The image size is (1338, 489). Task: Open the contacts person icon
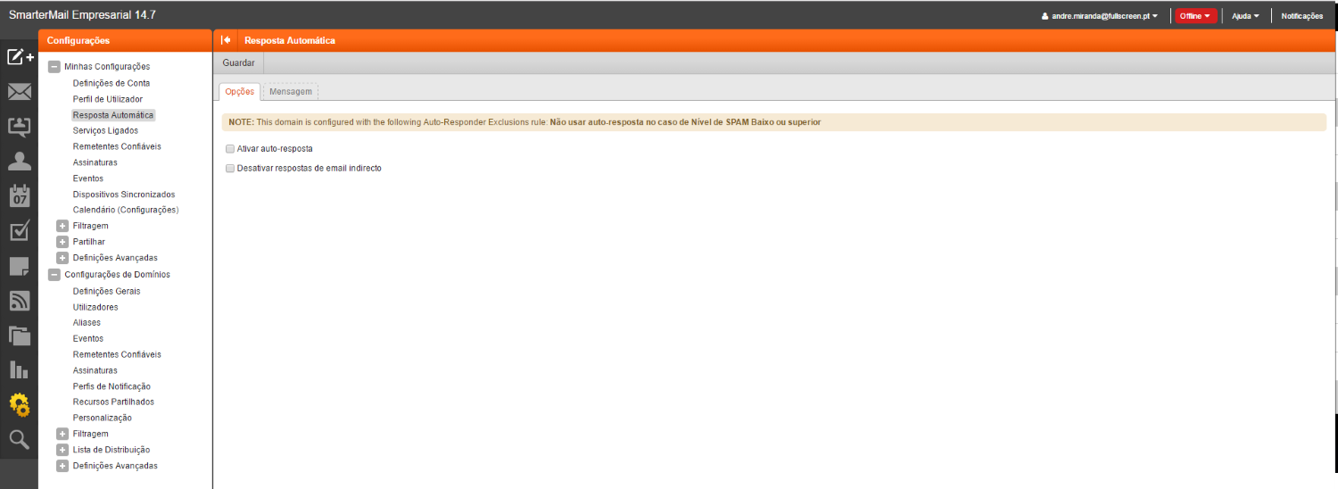click(x=19, y=161)
